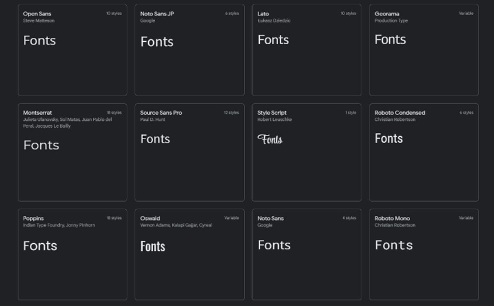Image resolution: width=494 pixels, height=306 pixels.
Task: Click the Steve Matteson designer name
Action: pyautogui.click(x=39, y=21)
